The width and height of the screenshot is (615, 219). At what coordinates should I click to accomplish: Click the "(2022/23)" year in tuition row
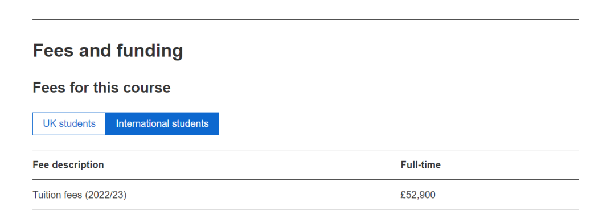[106, 195]
